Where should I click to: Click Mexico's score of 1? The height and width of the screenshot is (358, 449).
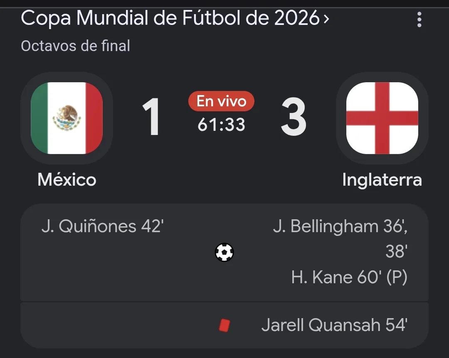click(151, 117)
